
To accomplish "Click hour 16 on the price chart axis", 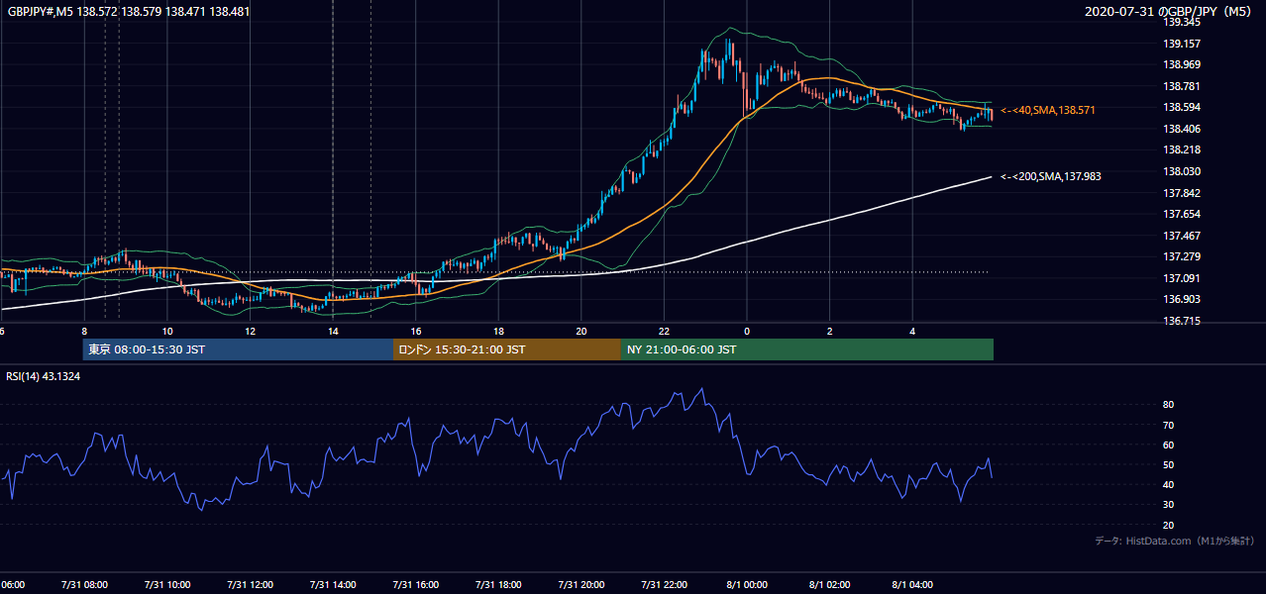I will pyautogui.click(x=416, y=331).
